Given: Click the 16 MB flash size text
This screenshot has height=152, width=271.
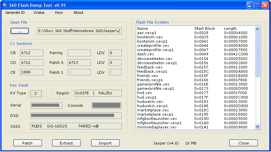Looking at the screenshot, I should (191, 143).
